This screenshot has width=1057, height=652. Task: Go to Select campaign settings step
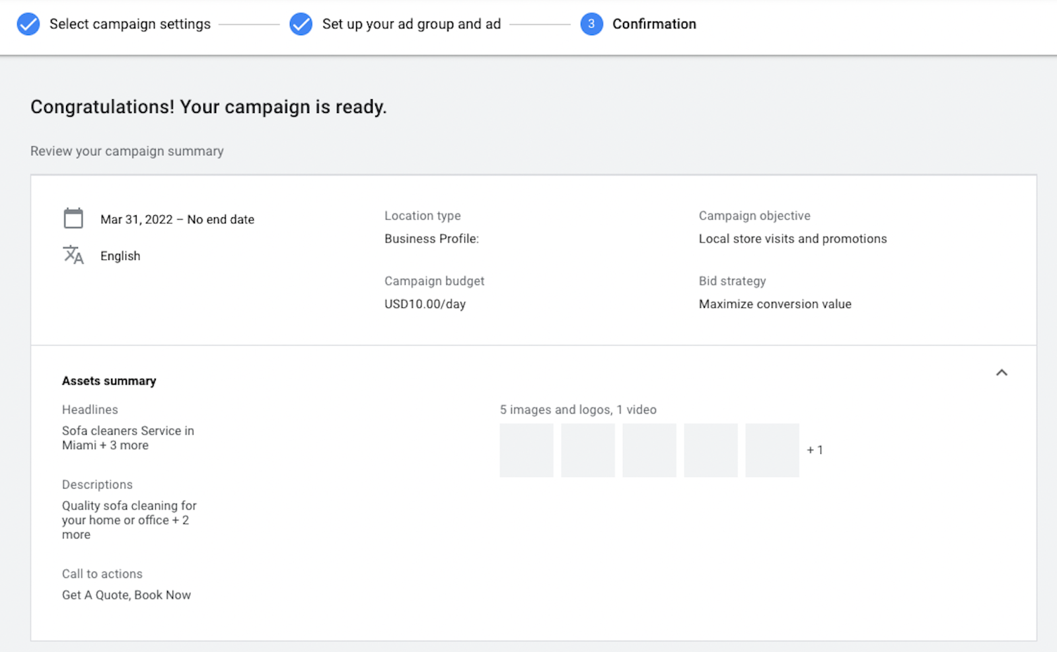pyautogui.click(x=130, y=24)
